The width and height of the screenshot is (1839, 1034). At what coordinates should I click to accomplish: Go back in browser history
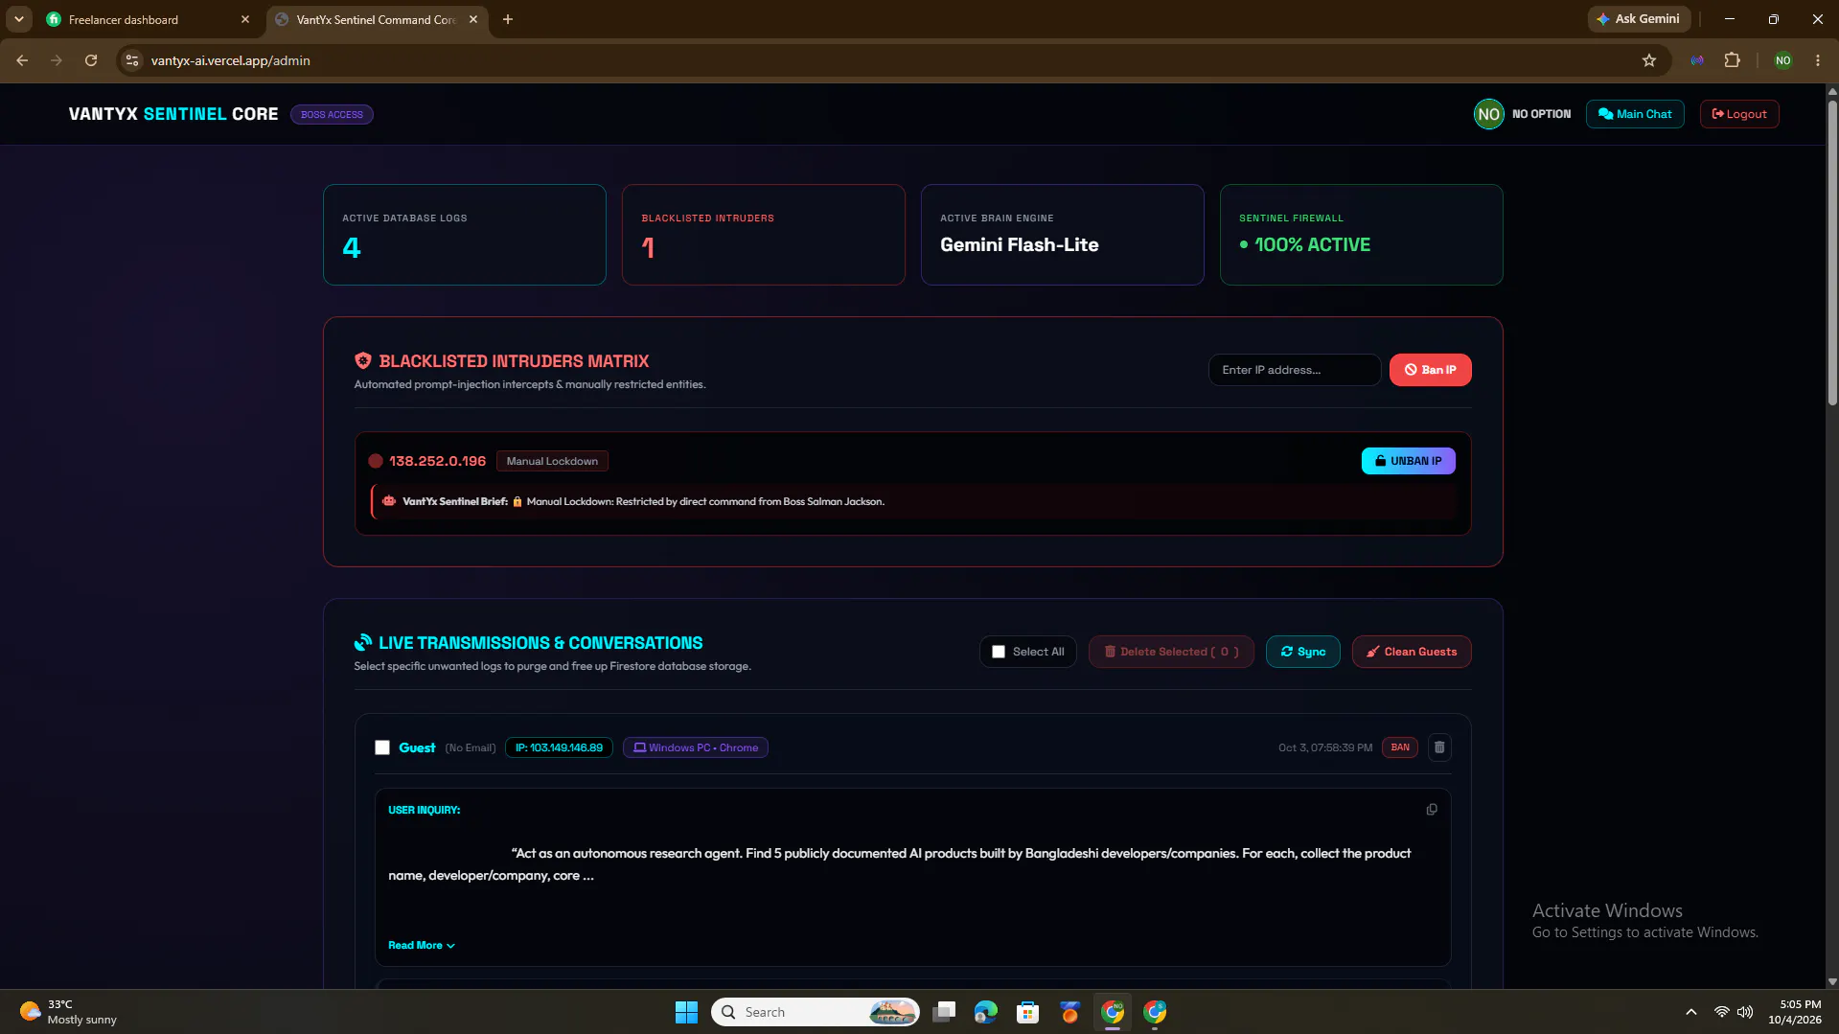click(22, 60)
